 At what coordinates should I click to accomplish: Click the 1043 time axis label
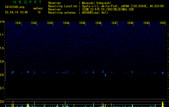tap(50, 23)
